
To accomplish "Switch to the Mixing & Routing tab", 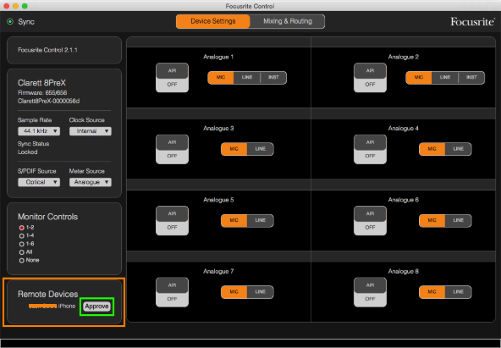I will [287, 21].
